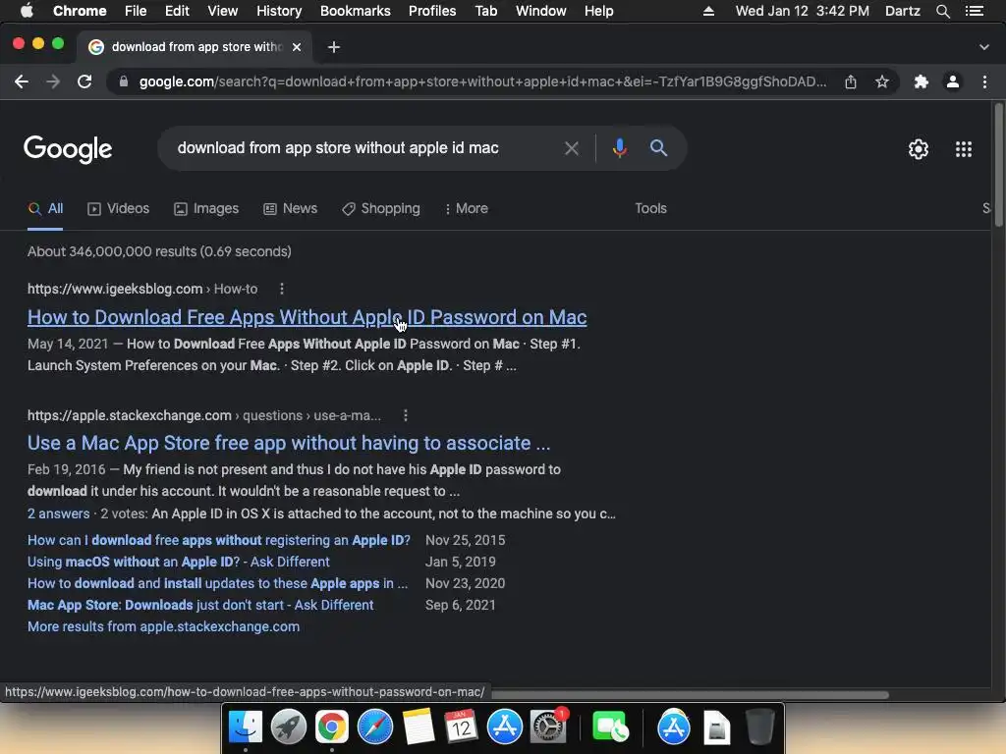
Task: View site info via padlock icon
Action: [124, 81]
